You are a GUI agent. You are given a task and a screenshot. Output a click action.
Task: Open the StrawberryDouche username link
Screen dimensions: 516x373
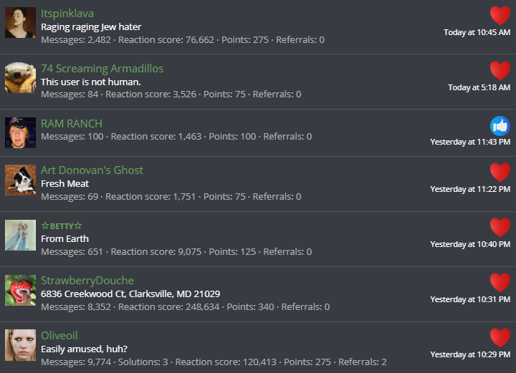pyautogui.click(x=87, y=281)
